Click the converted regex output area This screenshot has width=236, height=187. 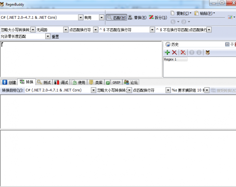tap(118, 112)
